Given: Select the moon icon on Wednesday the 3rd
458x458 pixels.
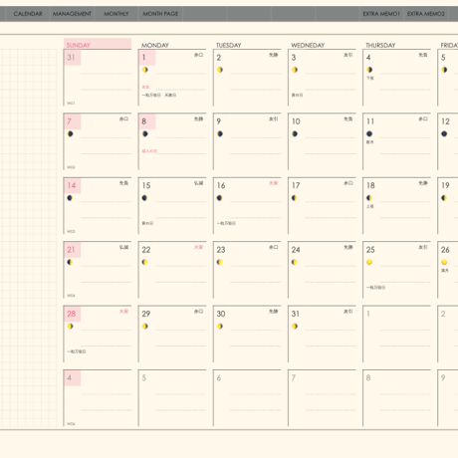Looking at the screenshot, I should [x=295, y=70].
